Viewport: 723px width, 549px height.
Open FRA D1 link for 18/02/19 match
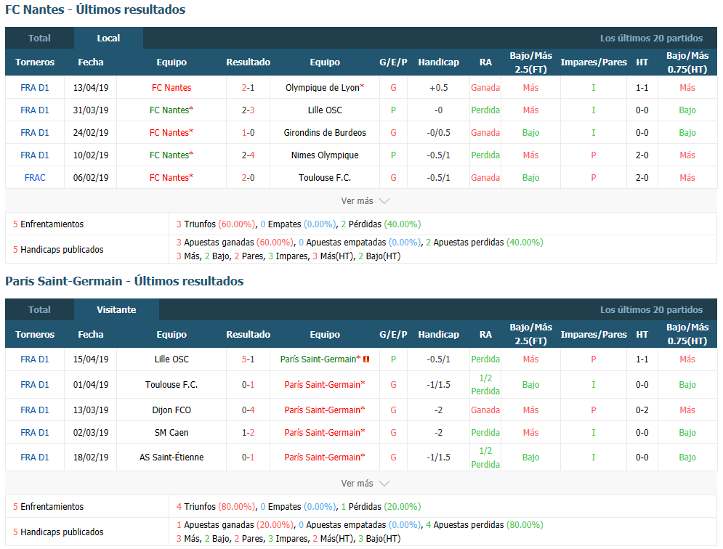coord(35,457)
